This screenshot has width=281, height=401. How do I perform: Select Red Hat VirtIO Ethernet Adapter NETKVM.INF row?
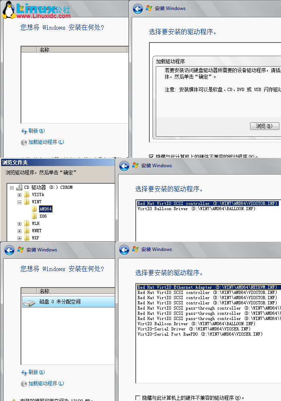click(x=208, y=287)
